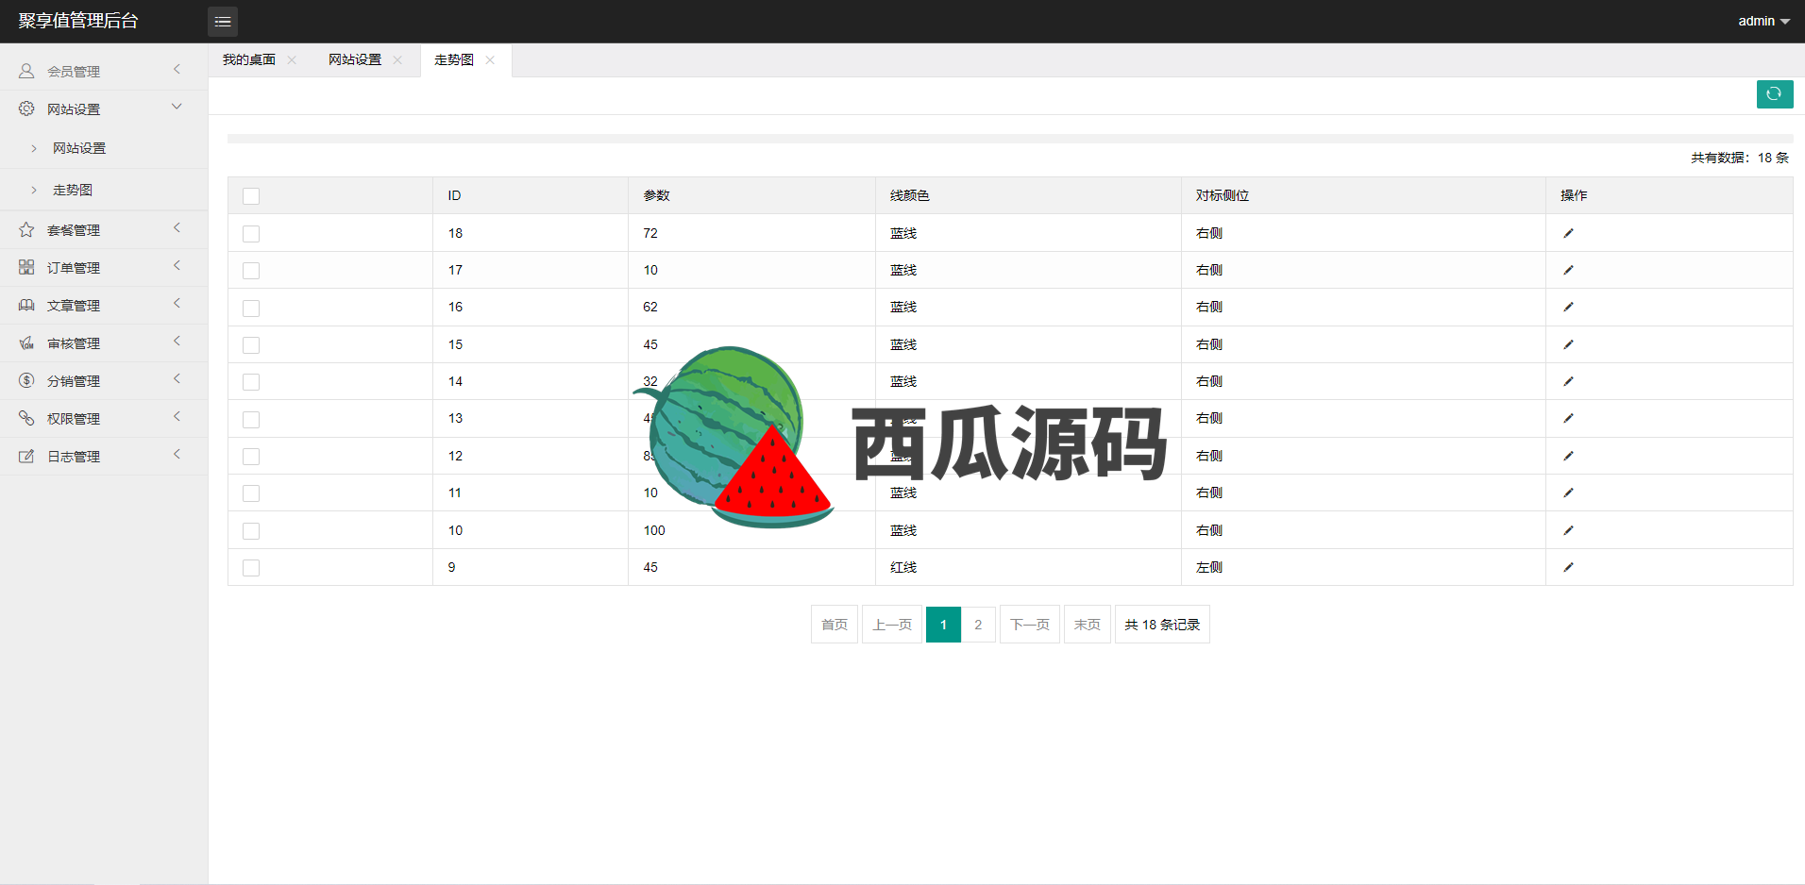Go to pagination page 2
The image size is (1805, 885).
978,624
